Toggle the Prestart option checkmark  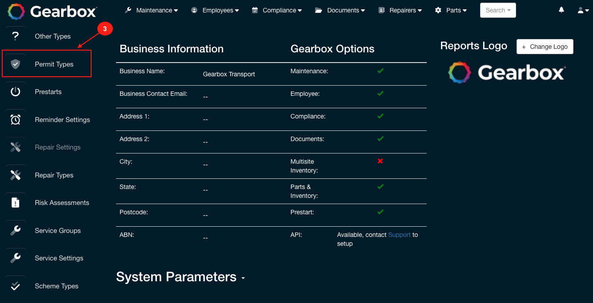(x=380, y=212)
